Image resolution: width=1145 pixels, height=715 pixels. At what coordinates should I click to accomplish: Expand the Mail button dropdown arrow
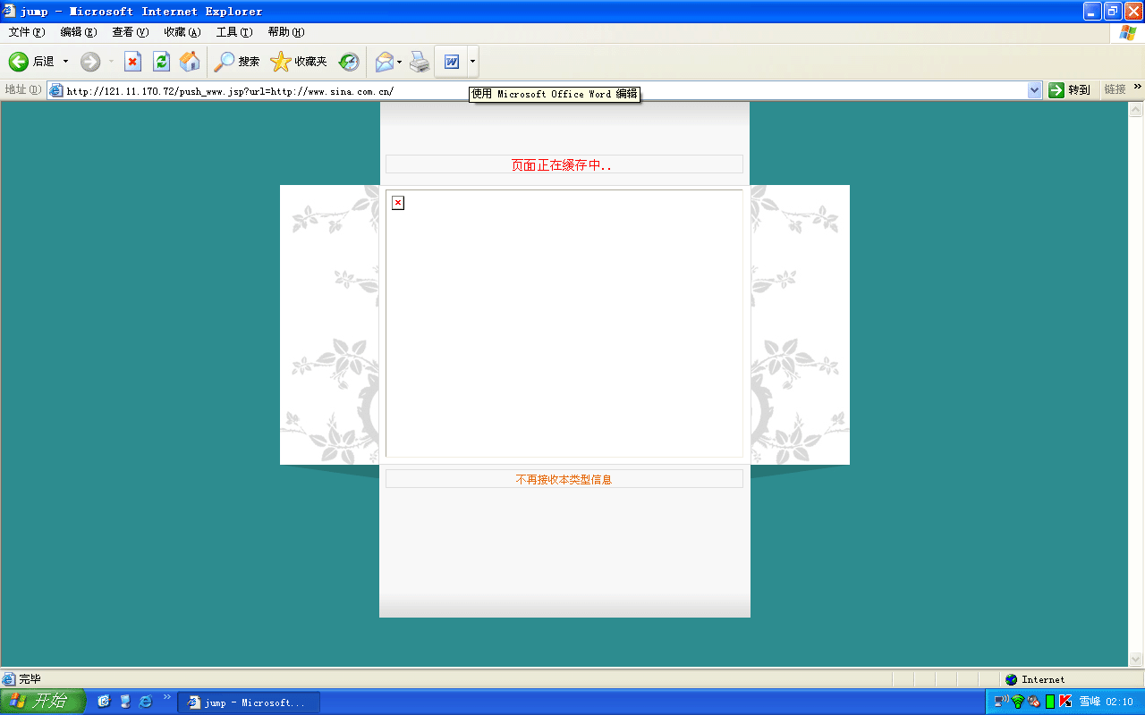(400, 62)
